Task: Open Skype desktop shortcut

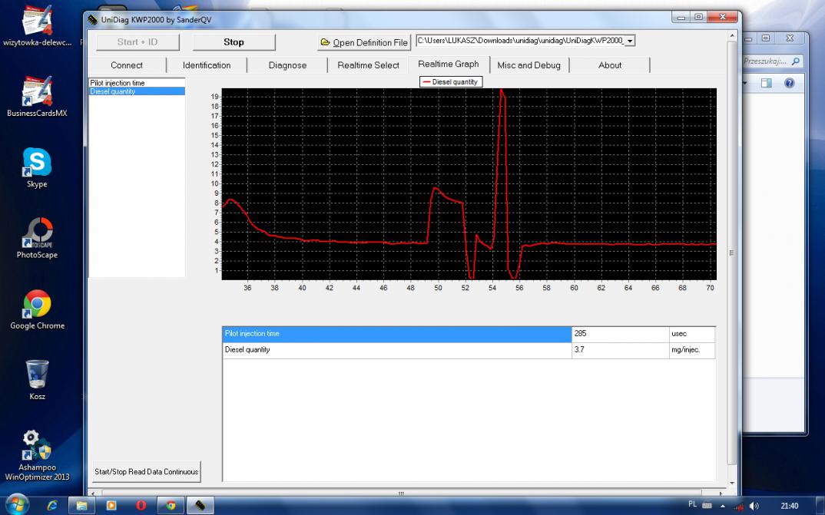Action: pyautogui.click(x=37, y=167)
